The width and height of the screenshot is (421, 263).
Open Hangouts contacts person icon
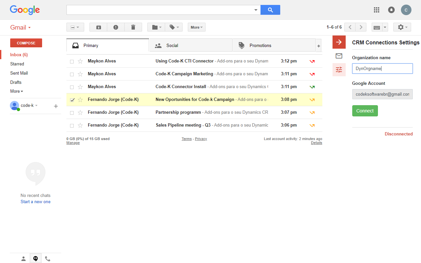tap(23, 259)
